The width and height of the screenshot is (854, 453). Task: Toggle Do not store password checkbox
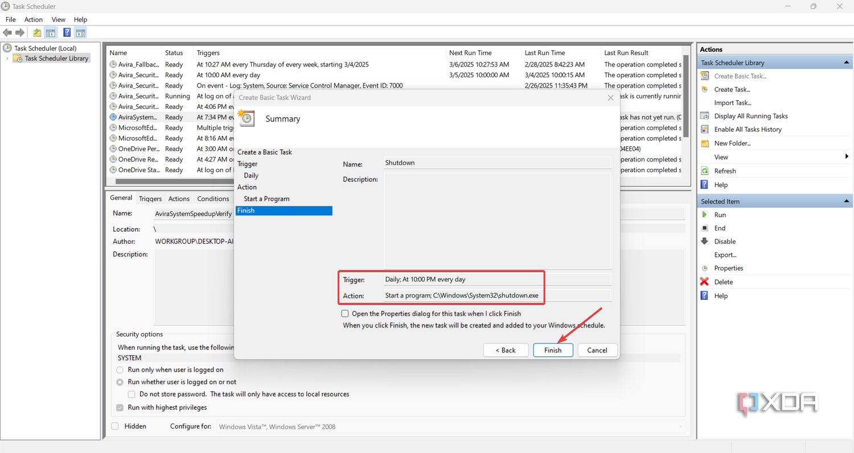tap(132, 394)
